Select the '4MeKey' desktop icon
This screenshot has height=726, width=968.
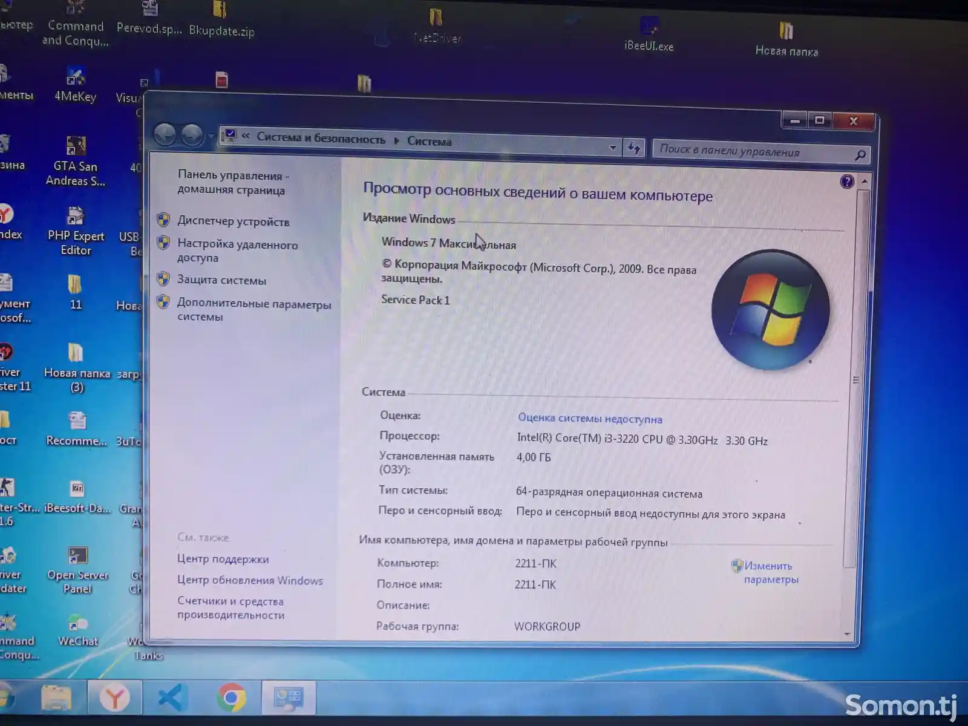tap(75, 85)
